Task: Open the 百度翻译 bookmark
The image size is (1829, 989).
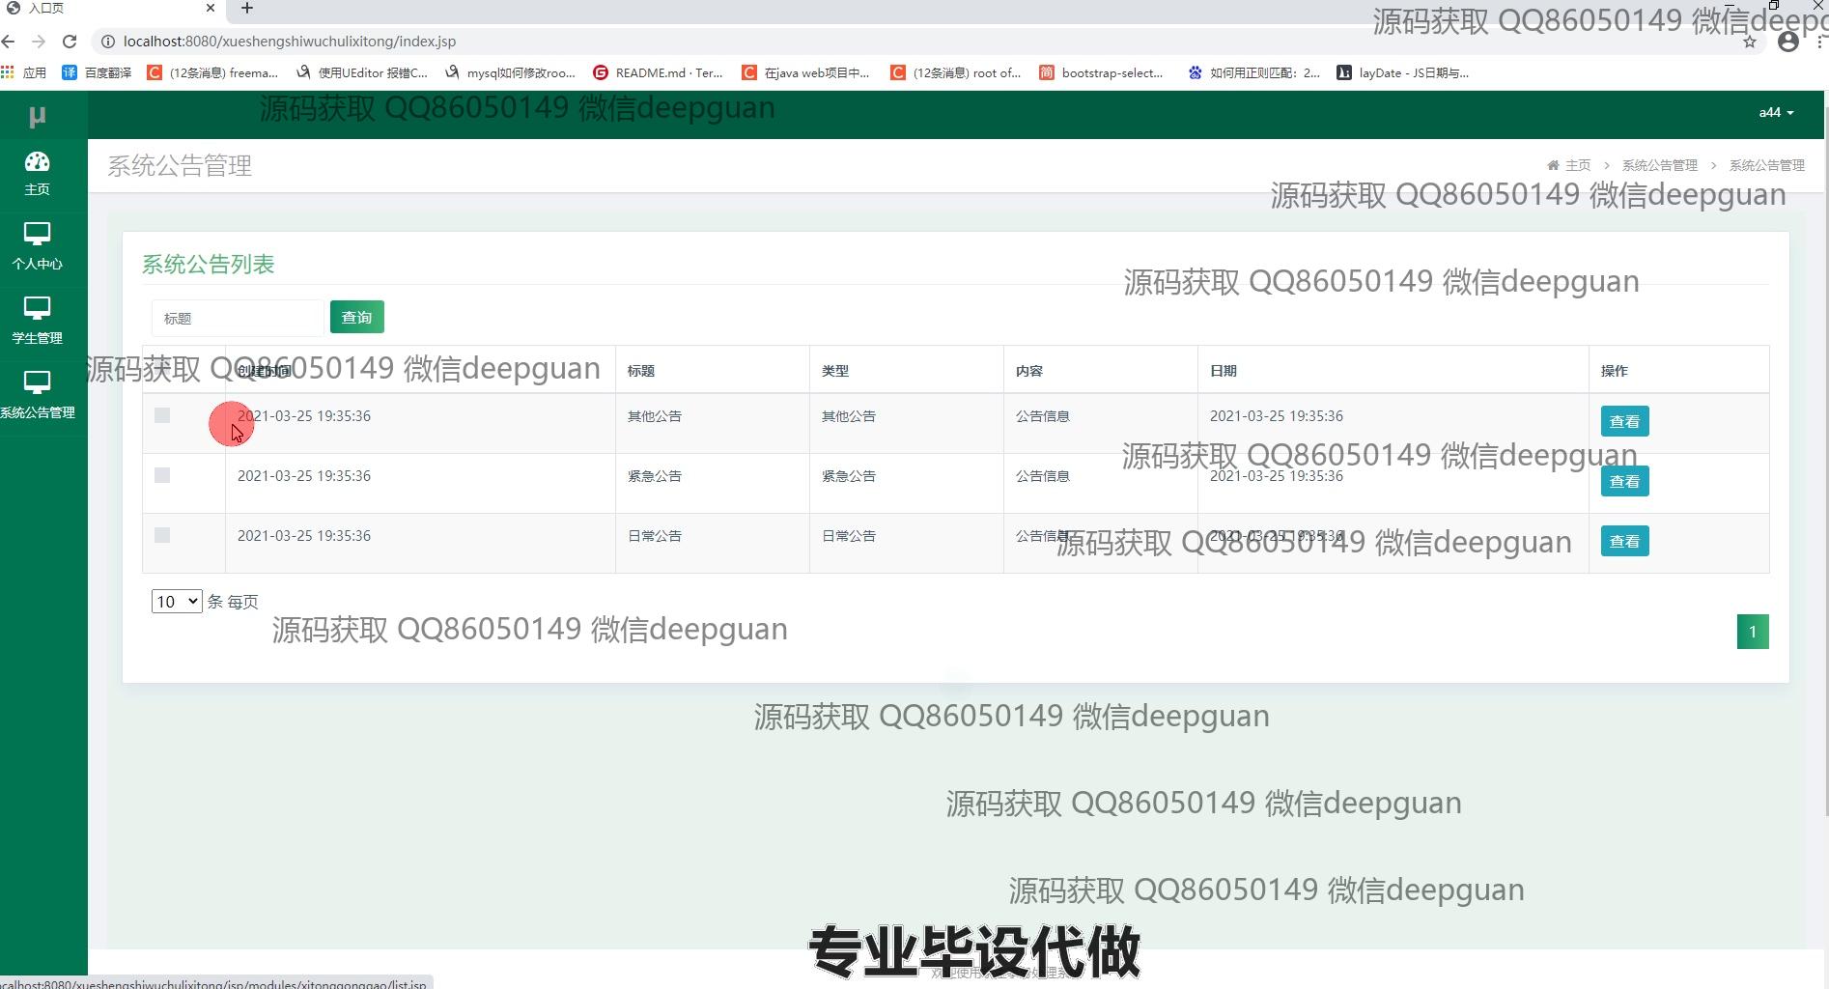Action: (x=97, y=72)
